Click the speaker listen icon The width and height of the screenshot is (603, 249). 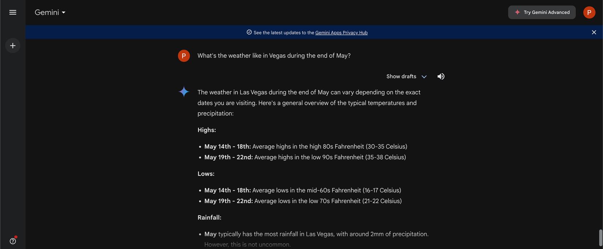click(441, 76)
